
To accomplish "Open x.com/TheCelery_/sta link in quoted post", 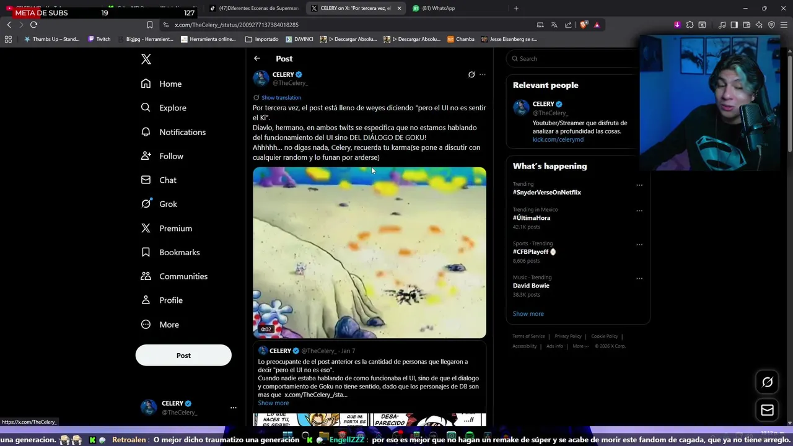I will click(316, 395).
